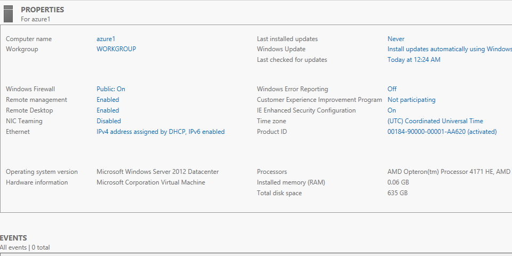Click the 'Remote Desktop' label

[29, 110]
